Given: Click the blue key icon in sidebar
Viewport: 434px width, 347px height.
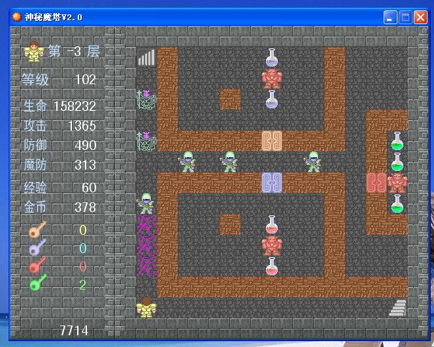Looking at the screenshot, I should [37, 247].
